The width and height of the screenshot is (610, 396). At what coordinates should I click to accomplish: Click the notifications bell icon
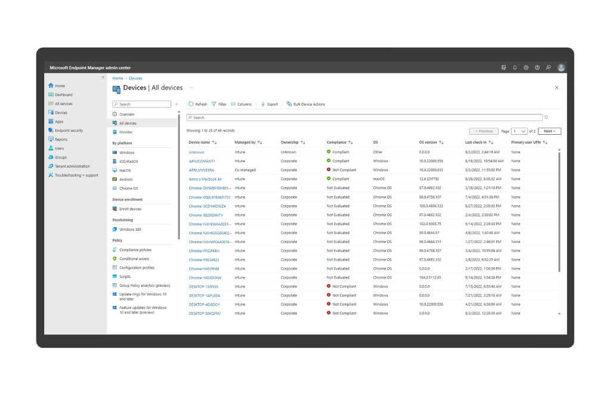coord(515,68)
